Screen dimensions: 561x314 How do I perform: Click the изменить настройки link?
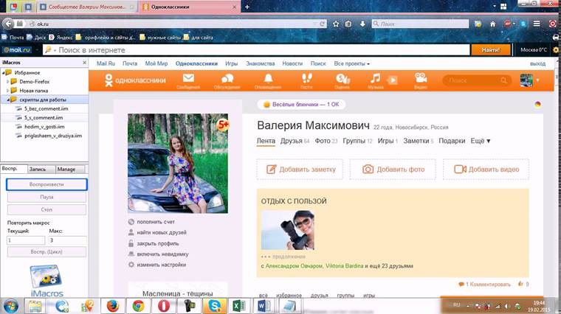162,265
